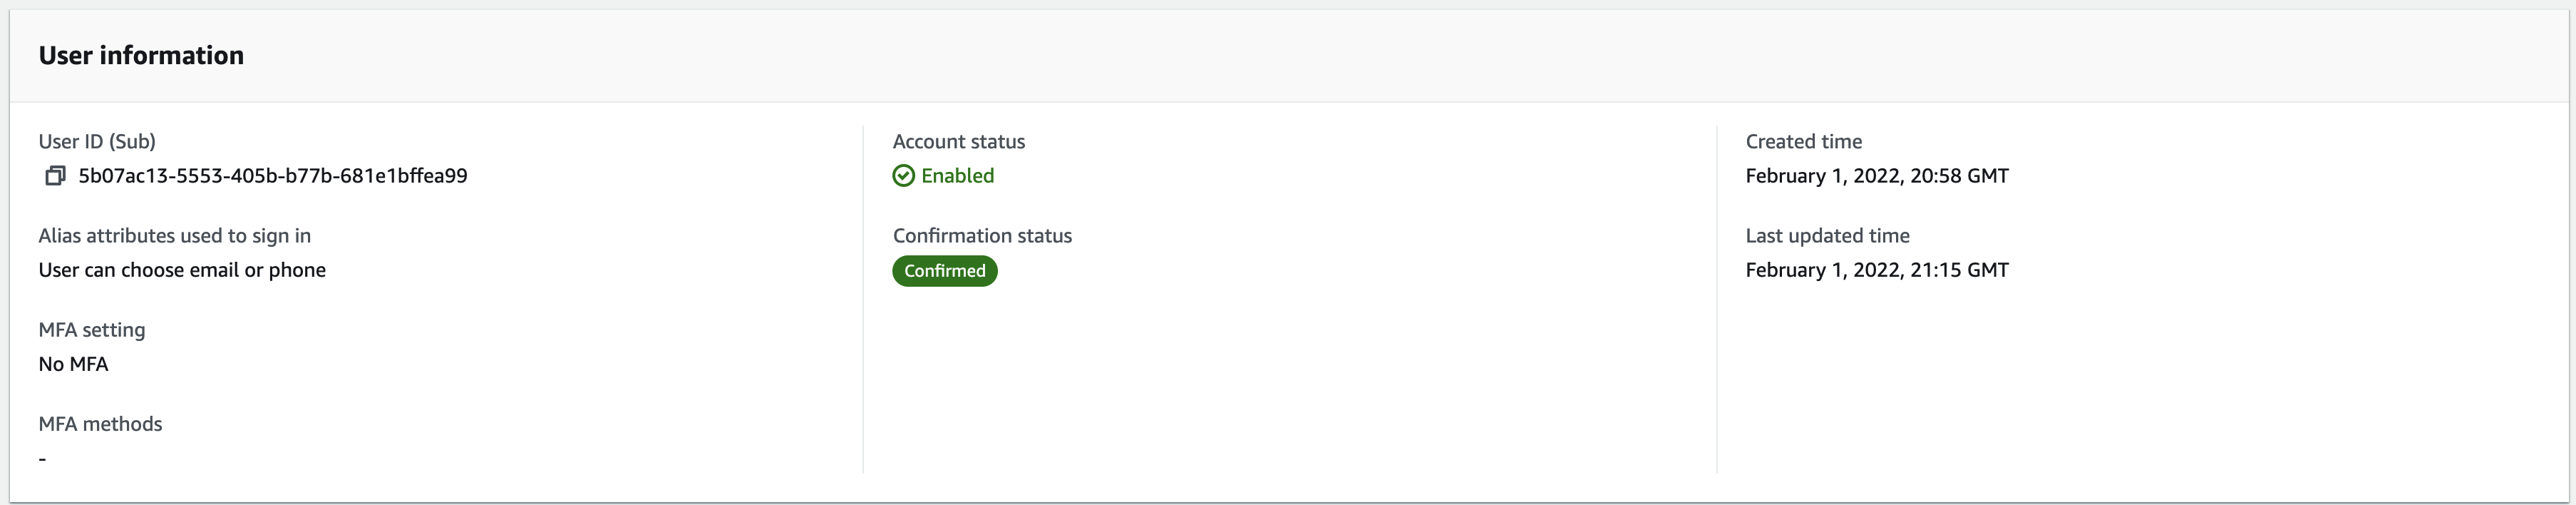2576x505 pixels.
Task: Click the MFA methods dash entry
Action: 42,458
